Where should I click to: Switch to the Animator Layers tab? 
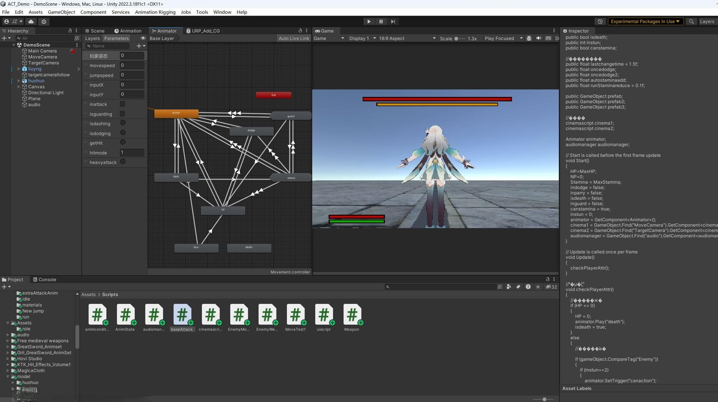click(92, 38)
